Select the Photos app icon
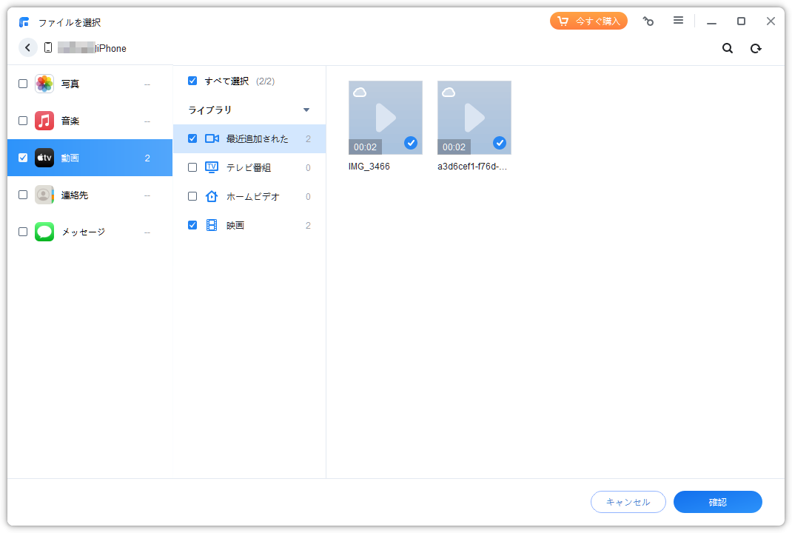Viewport: 792px width, 533px height. click(44, 84)
